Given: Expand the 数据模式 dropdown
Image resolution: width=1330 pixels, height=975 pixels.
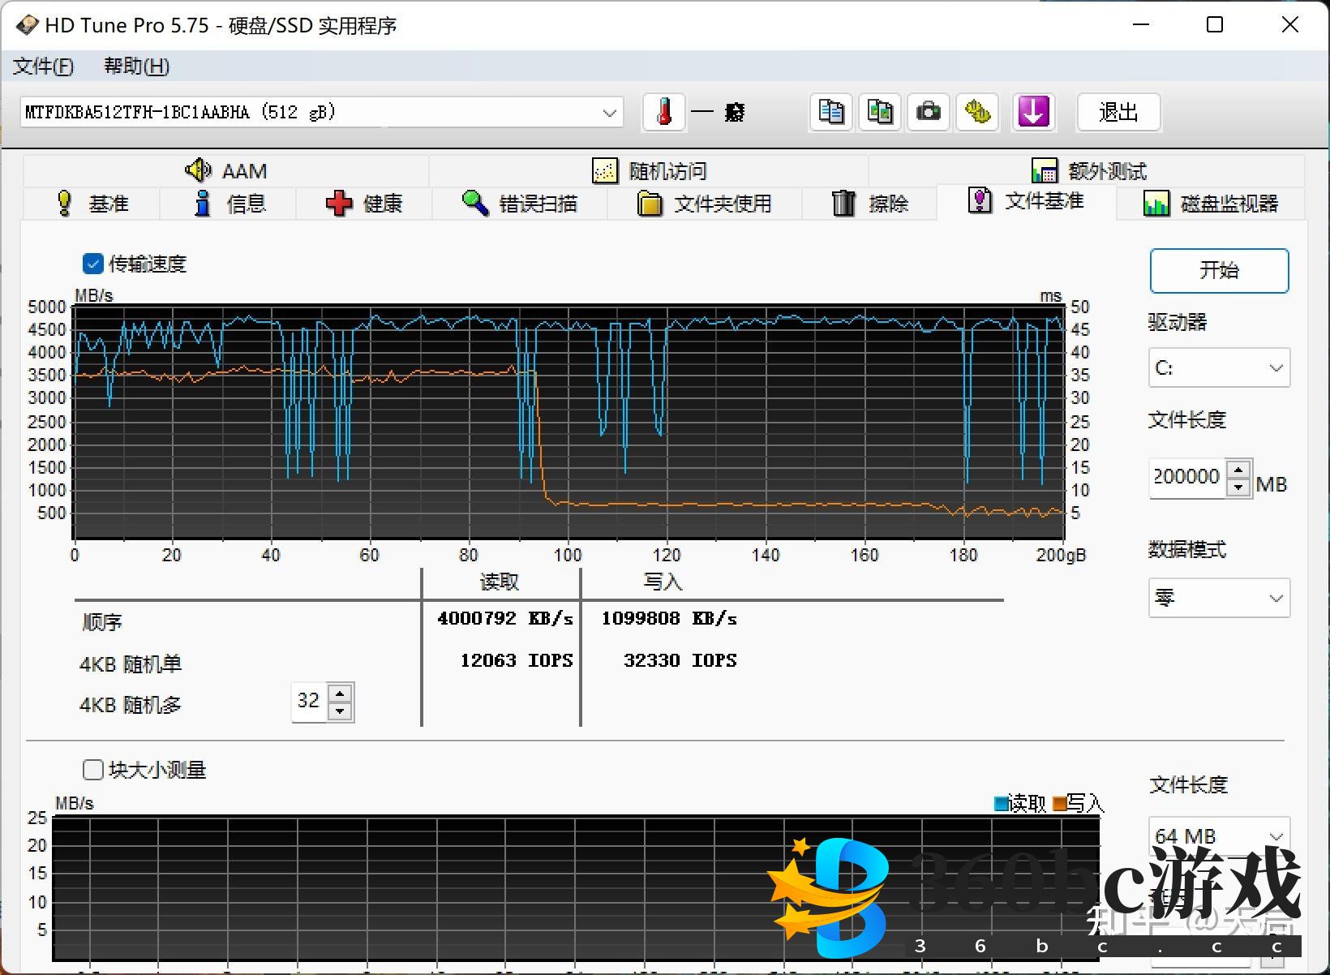Looking at the screenshot, I should [1219, 598].
